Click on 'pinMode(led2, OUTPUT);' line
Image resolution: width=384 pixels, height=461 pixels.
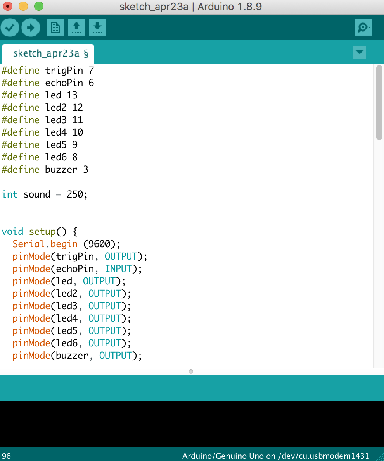point(71,293)
